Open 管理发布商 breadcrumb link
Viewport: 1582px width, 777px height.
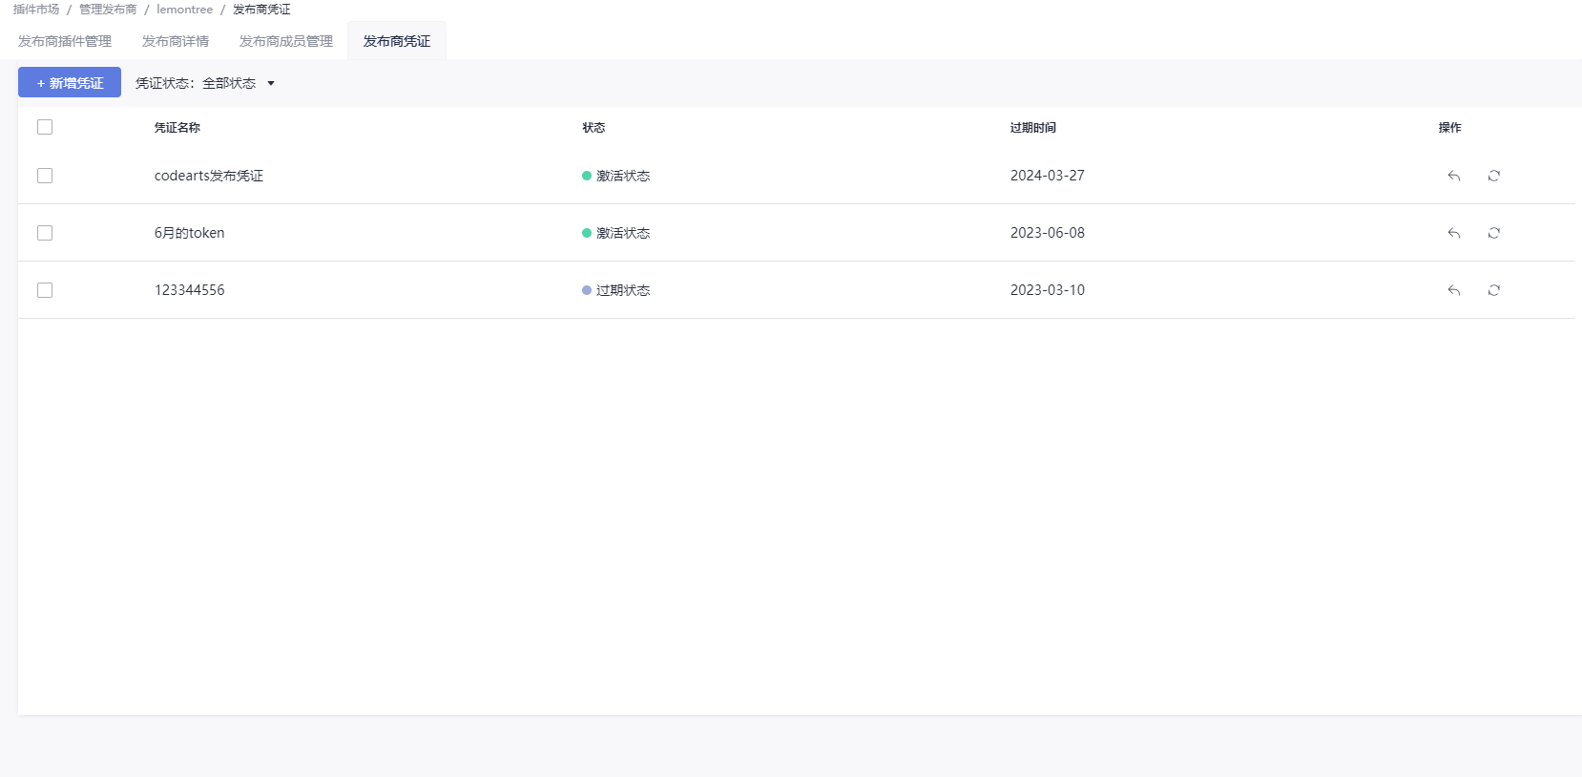(108, 10)
